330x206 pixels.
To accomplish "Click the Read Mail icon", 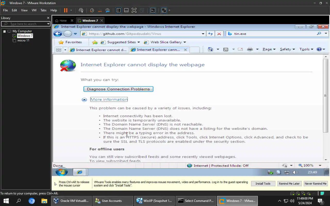I will coord(240,49).
